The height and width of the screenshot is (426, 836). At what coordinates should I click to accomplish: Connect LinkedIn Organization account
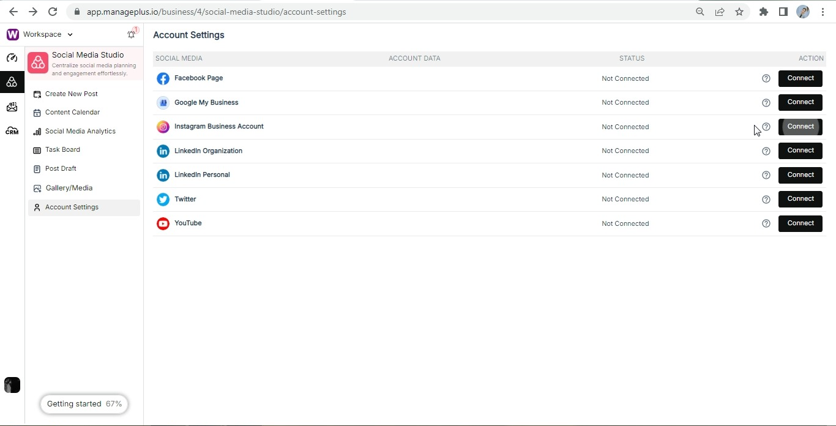tap(800, 151)
